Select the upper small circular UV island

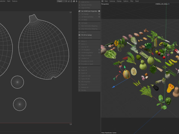tap(18, 82)
